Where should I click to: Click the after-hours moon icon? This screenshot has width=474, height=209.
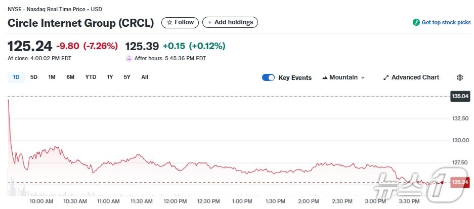(129, 58)
